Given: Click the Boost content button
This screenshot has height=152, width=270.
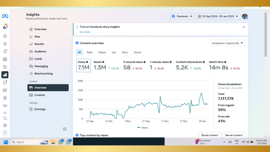Looking at the screenshot, I should pyautogui.click(x=210, y=135).
